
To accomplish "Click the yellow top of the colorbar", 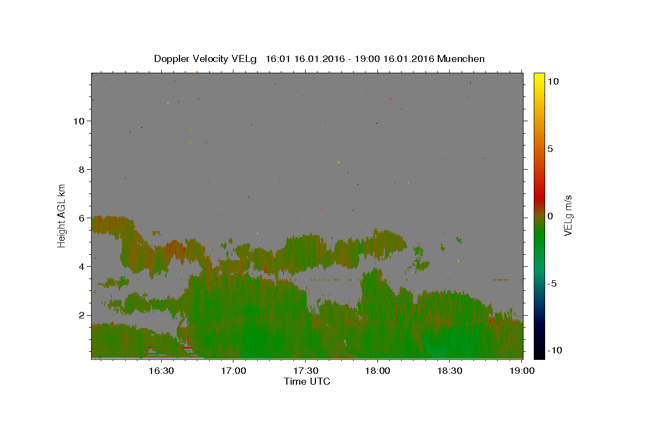I will [x=539, y=77].
